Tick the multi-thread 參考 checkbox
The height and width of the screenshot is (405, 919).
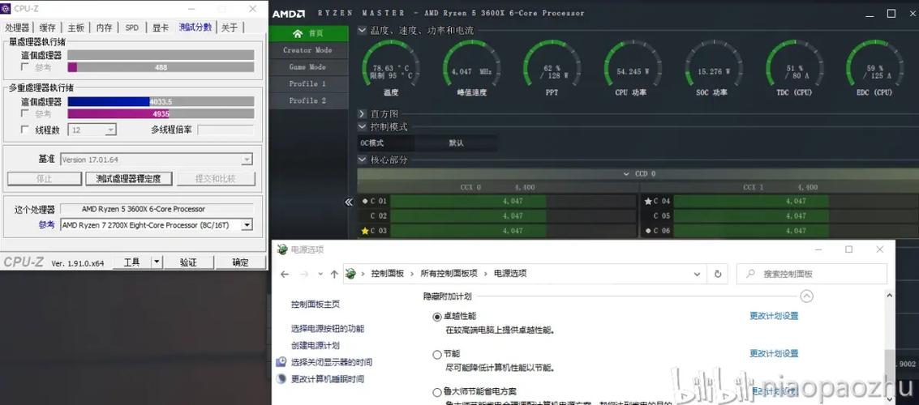[24, 113]
